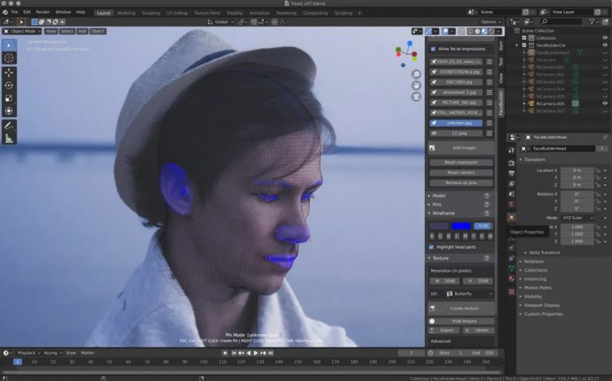Viewport: 612px width, 381px height.
Task: Activate the Transform tool
Action: coord(9,112)
